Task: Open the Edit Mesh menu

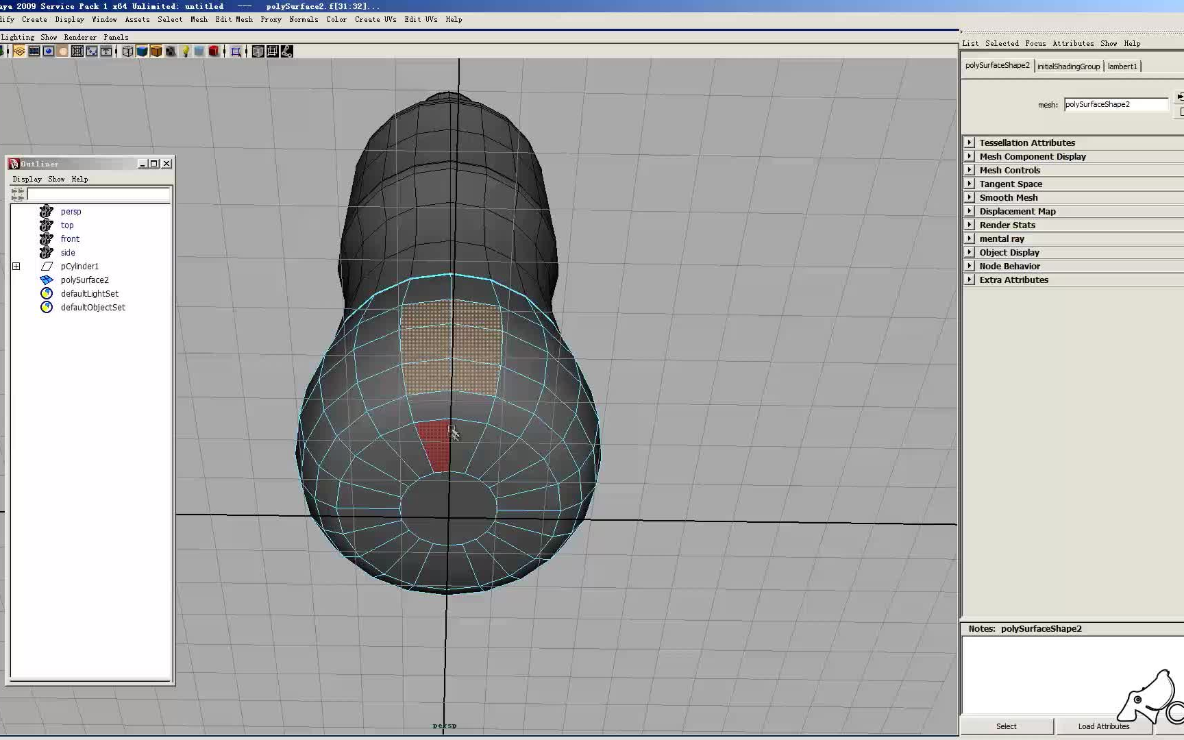Action: pos(234,19)
